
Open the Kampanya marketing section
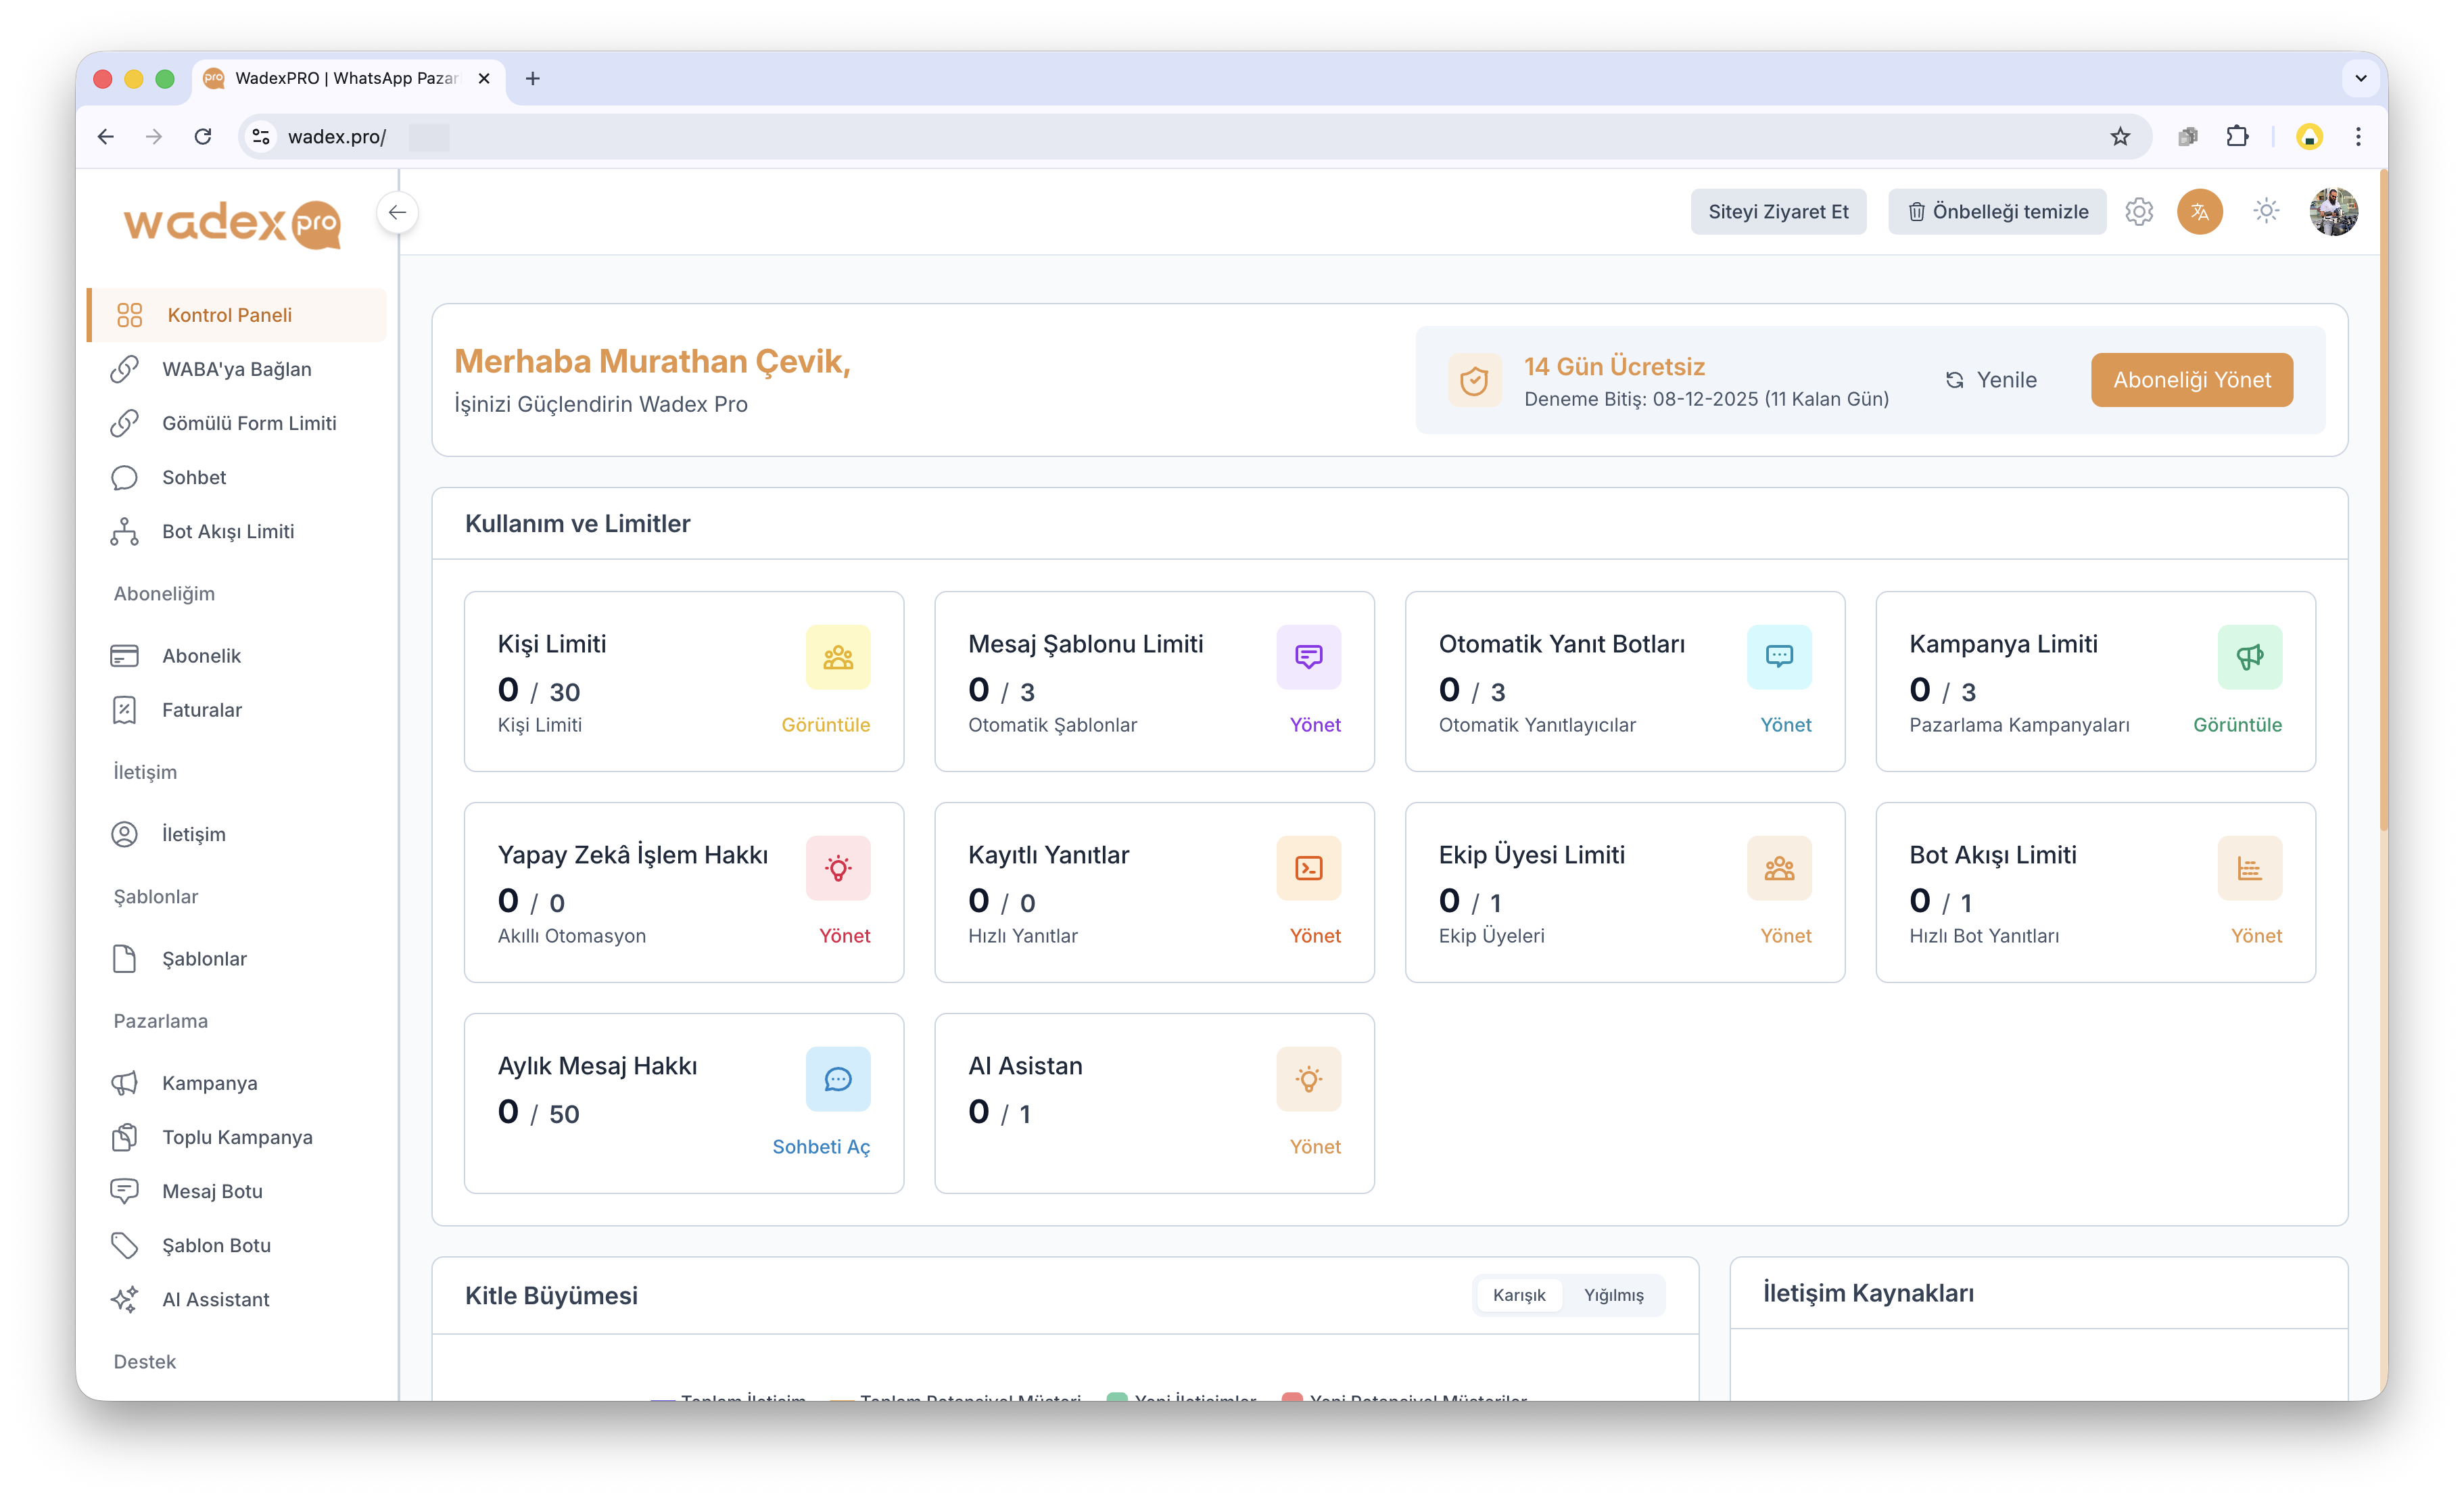[209, 1083]
